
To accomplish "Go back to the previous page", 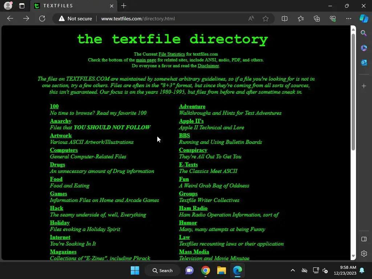I will (10, 19).
